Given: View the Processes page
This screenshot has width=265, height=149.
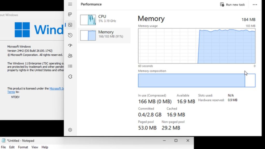Looking at the screenshot, I should click(70, 14).
